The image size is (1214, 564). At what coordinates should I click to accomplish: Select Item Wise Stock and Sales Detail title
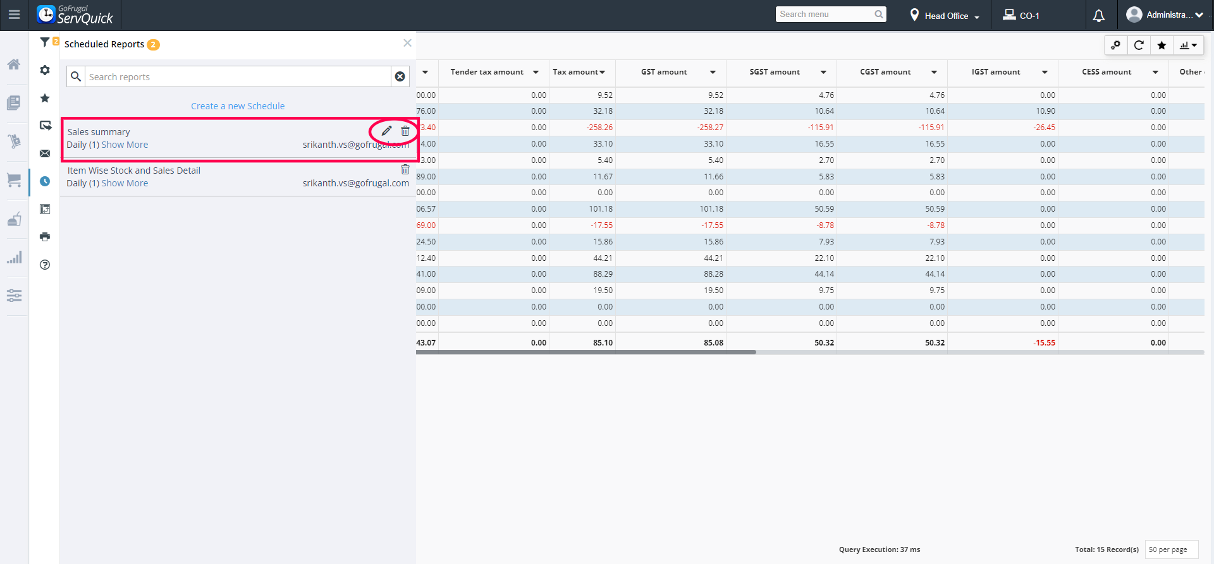click(x=133, y=171)
